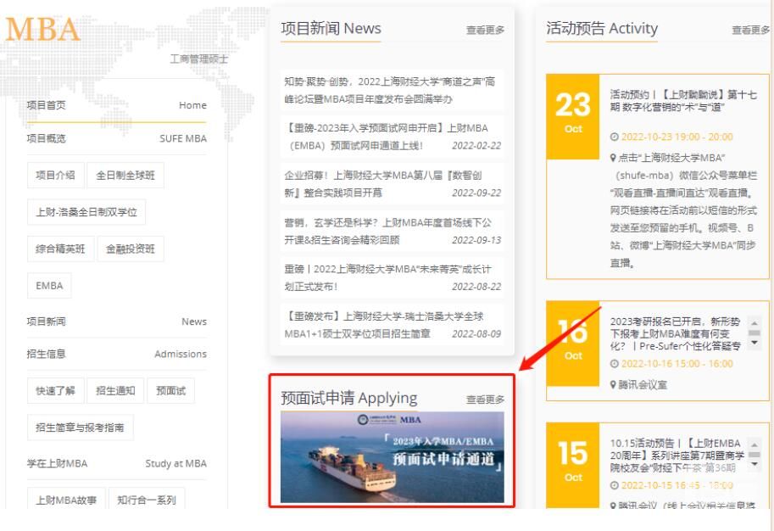The image size is (774, 531).
Task: Click the 16 Oct date block
Action: pyautogui.click(x=572, y=344)
